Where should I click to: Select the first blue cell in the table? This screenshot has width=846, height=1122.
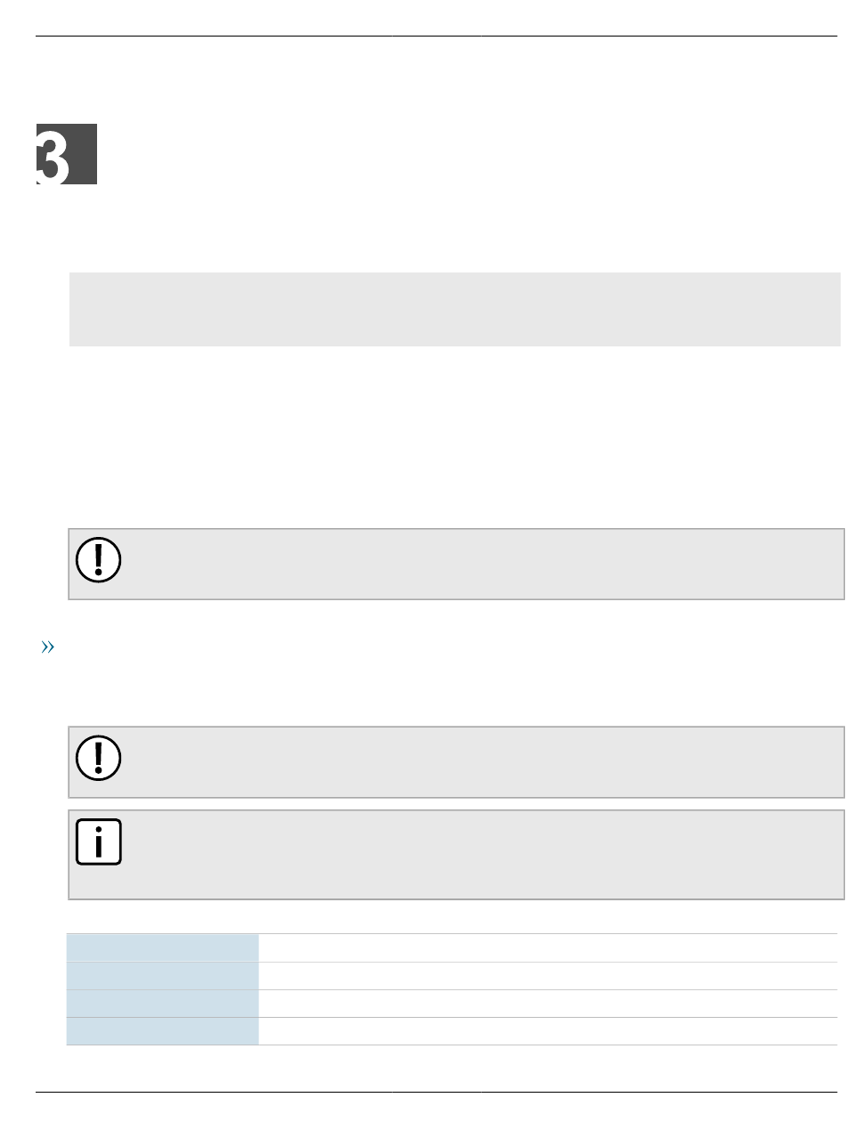click(163, 947)
